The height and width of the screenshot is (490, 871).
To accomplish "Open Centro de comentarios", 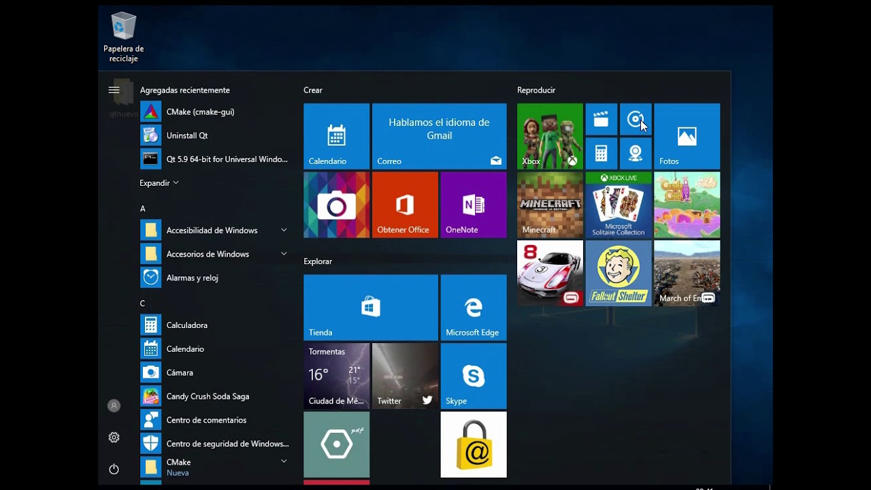I will point(214,420).
